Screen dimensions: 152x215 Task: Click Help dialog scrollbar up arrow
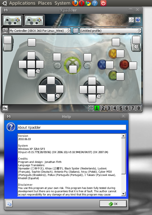[x=123, y=136]
